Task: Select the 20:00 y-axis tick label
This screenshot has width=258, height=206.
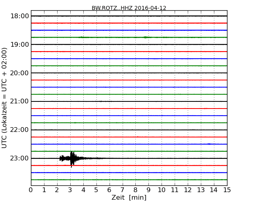Action: (19, 73)
